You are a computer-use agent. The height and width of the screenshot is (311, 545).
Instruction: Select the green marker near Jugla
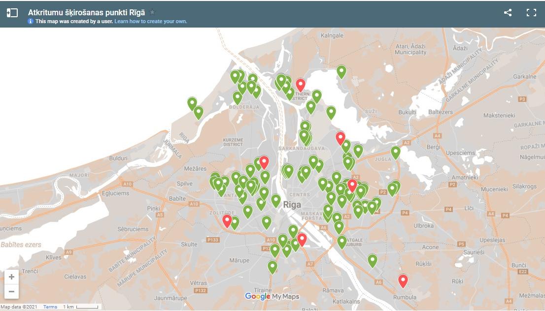(x=396, y=152)
